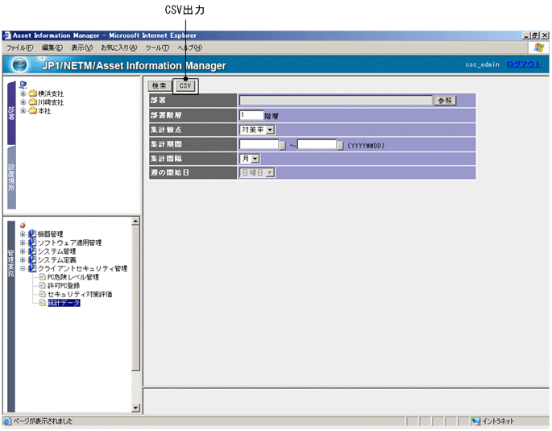Click the status bar page icon

(7, 421)
